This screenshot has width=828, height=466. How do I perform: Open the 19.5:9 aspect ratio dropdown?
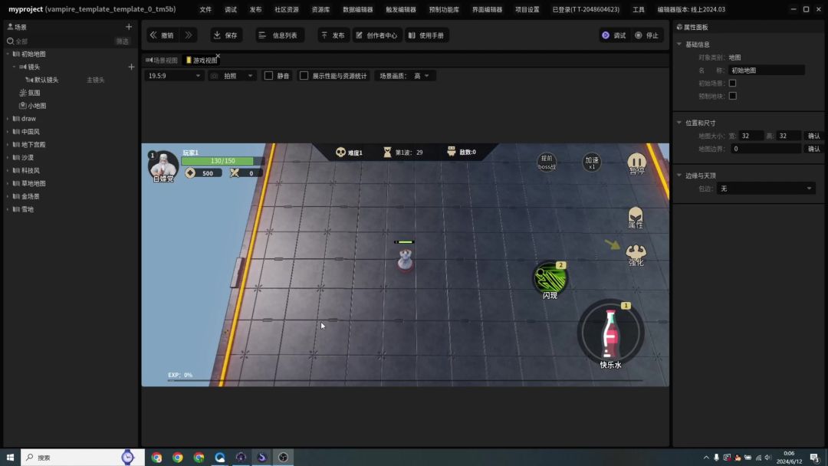click(175, 76)
